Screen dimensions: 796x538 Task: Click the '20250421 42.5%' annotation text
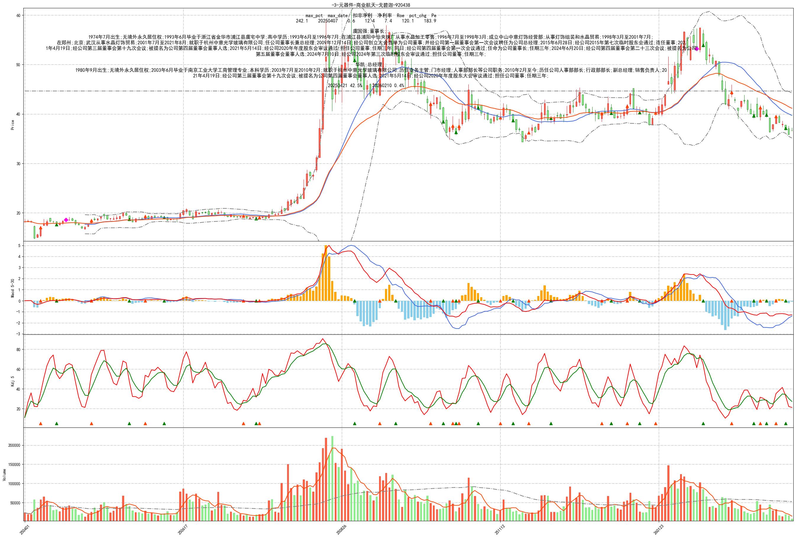(345, 86)
